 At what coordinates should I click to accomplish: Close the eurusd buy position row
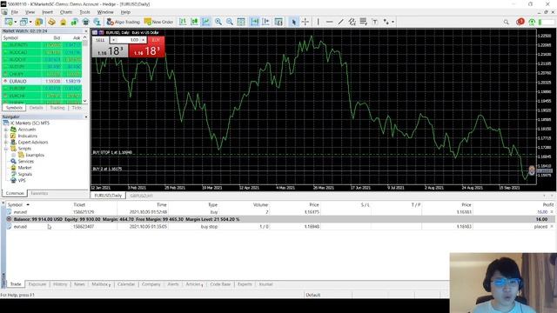tap(552, 212)
